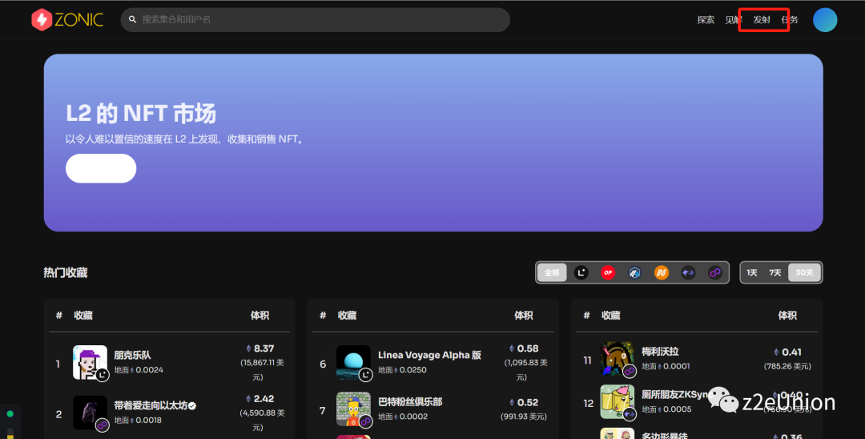Image resolution: width=865 pixels, height=439 pixels.
Task: Click floor price 0.0001 for 梅利沃拉
Action: click(x=676, y=366)
